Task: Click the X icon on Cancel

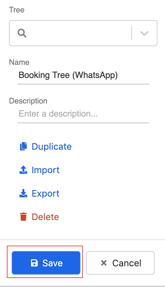Action: pyautogui.click(x=104, y=263)
